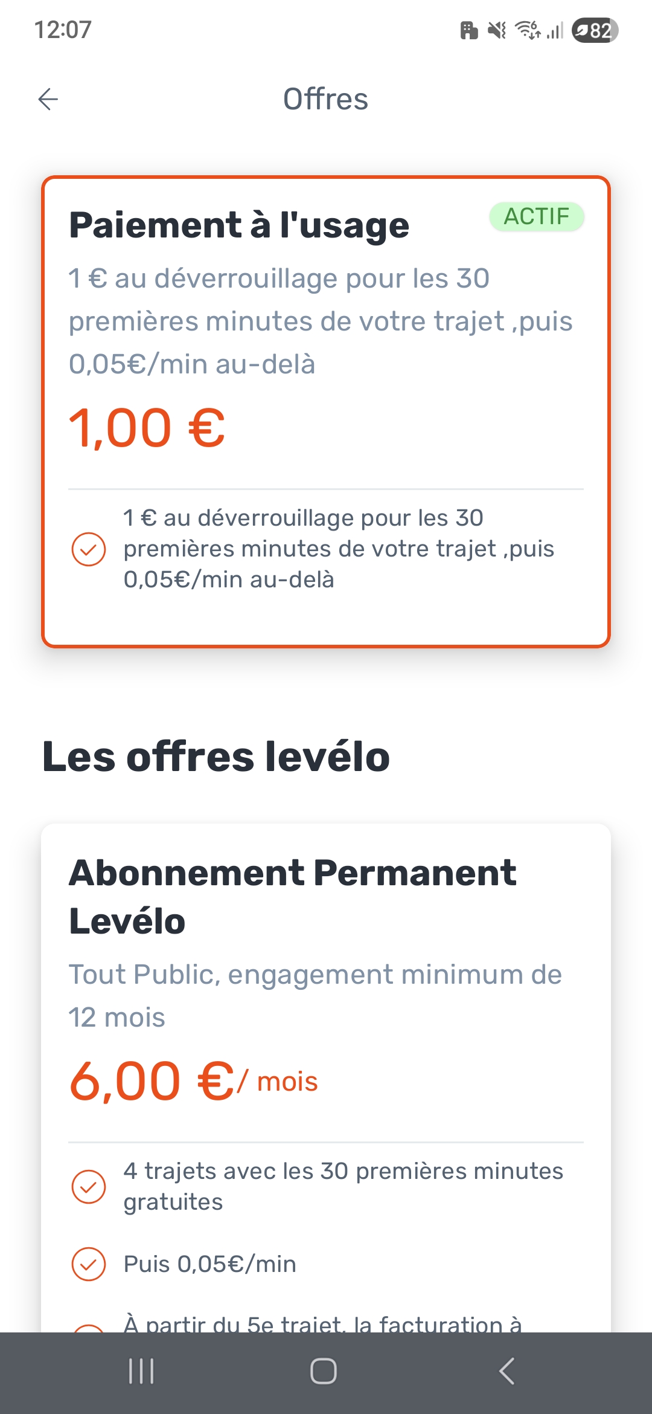Tap the Wi-Fi status icon
Viewport: 652px width, 1414px height.
tap(527, 30)
